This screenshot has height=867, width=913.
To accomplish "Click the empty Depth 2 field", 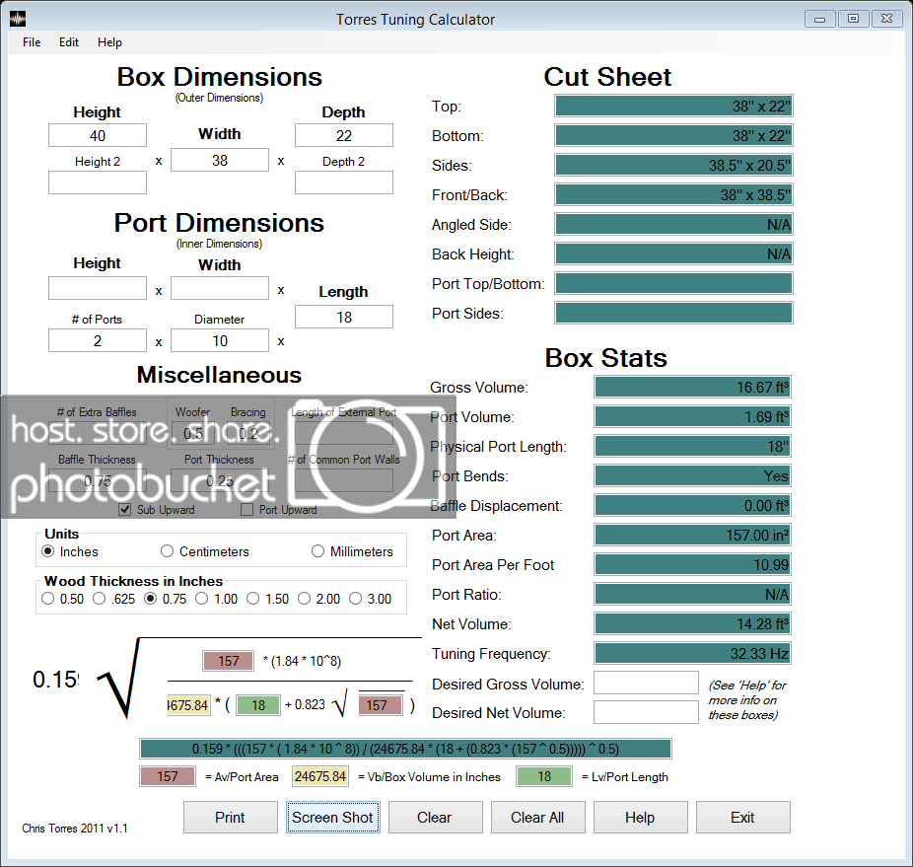I will click(343, 182).
